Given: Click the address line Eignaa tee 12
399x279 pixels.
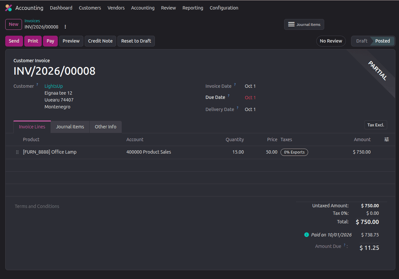Looking at the screenshot, I should click(58, 93).
